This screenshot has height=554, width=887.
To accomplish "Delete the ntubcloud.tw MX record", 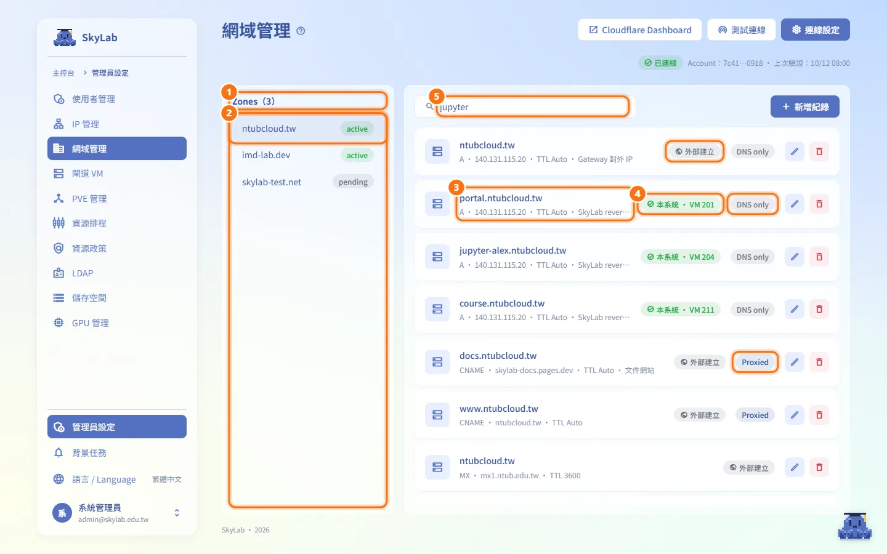I will click(819, 467).
